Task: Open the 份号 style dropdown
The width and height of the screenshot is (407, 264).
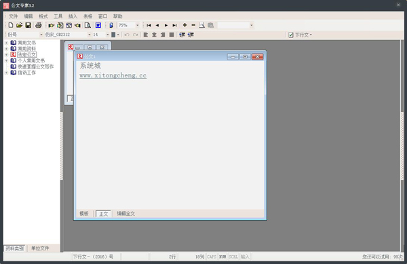Action: tap(41, 35)
